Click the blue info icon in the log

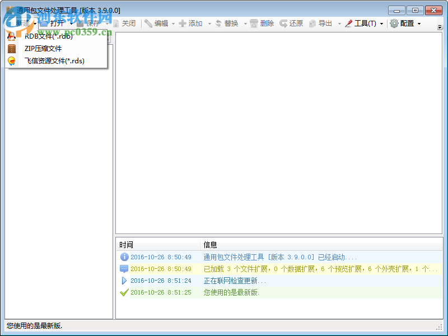[x=124, y=257]
